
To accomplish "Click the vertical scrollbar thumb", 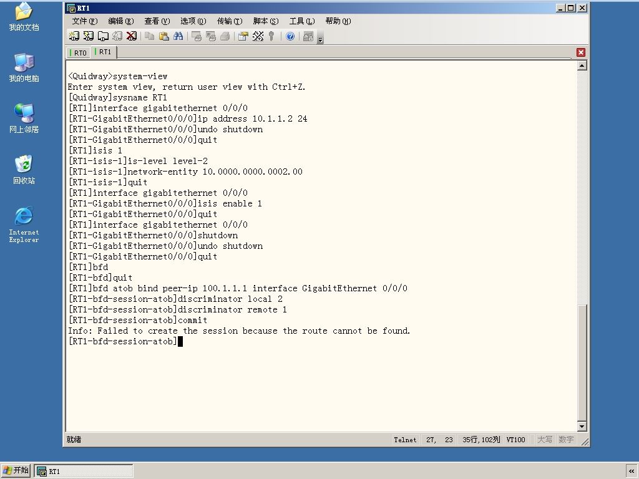I will tap(582, 362).
